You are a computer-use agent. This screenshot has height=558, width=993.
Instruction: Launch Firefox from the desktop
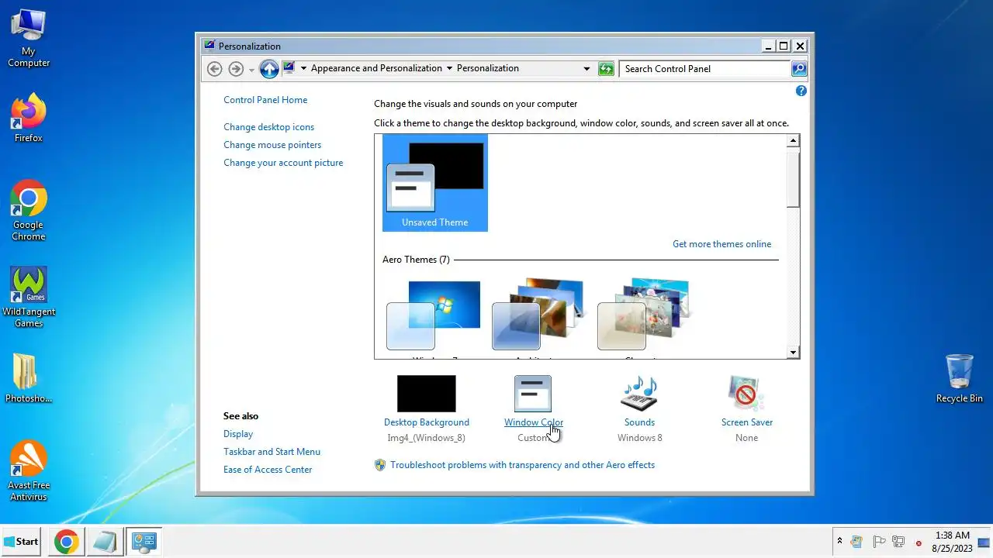coord(29,119)
